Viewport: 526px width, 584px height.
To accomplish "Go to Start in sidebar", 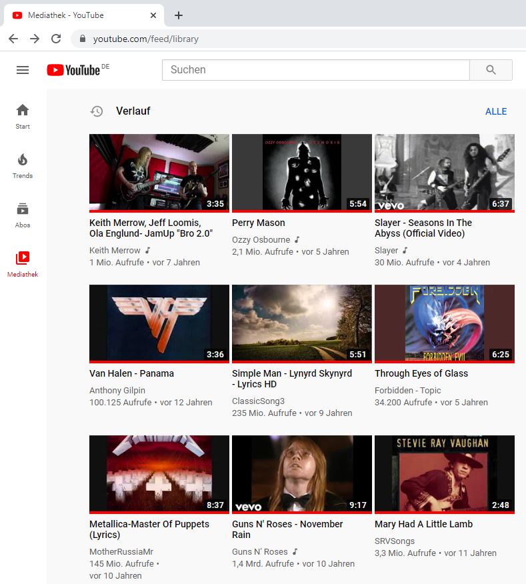I will [23, 117].
